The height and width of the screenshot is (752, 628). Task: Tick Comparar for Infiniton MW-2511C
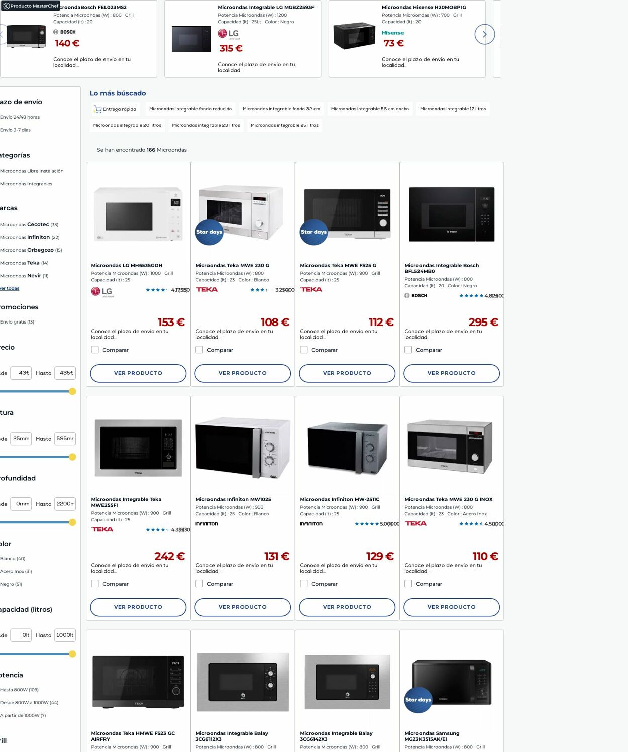(304, 584)
